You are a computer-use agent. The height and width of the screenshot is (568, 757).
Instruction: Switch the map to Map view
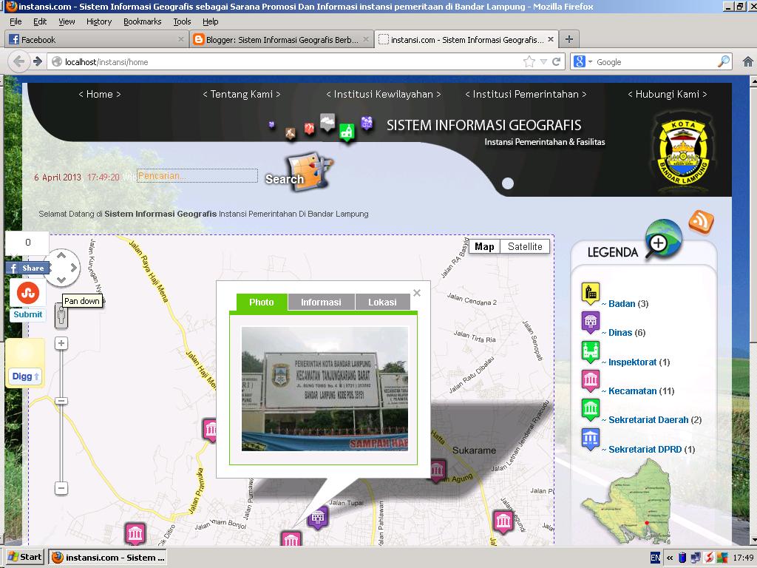coord(484,246)
